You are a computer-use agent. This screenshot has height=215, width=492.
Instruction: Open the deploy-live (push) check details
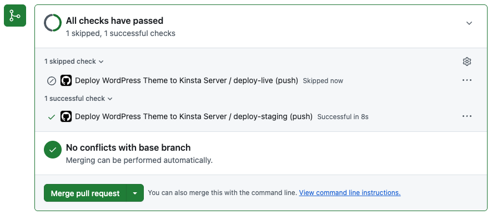pyautogui.click(x=187, y=80)
